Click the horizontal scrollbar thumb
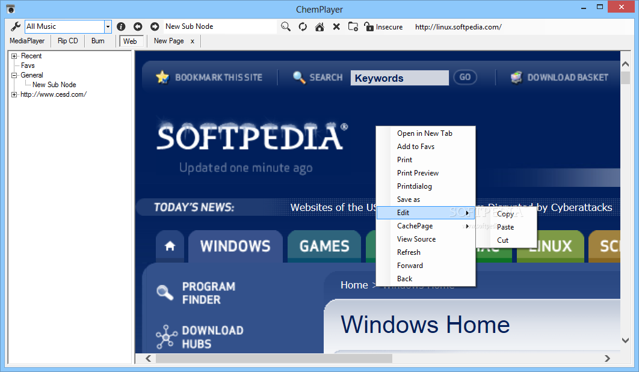639x372 pixels. point(274,358)
